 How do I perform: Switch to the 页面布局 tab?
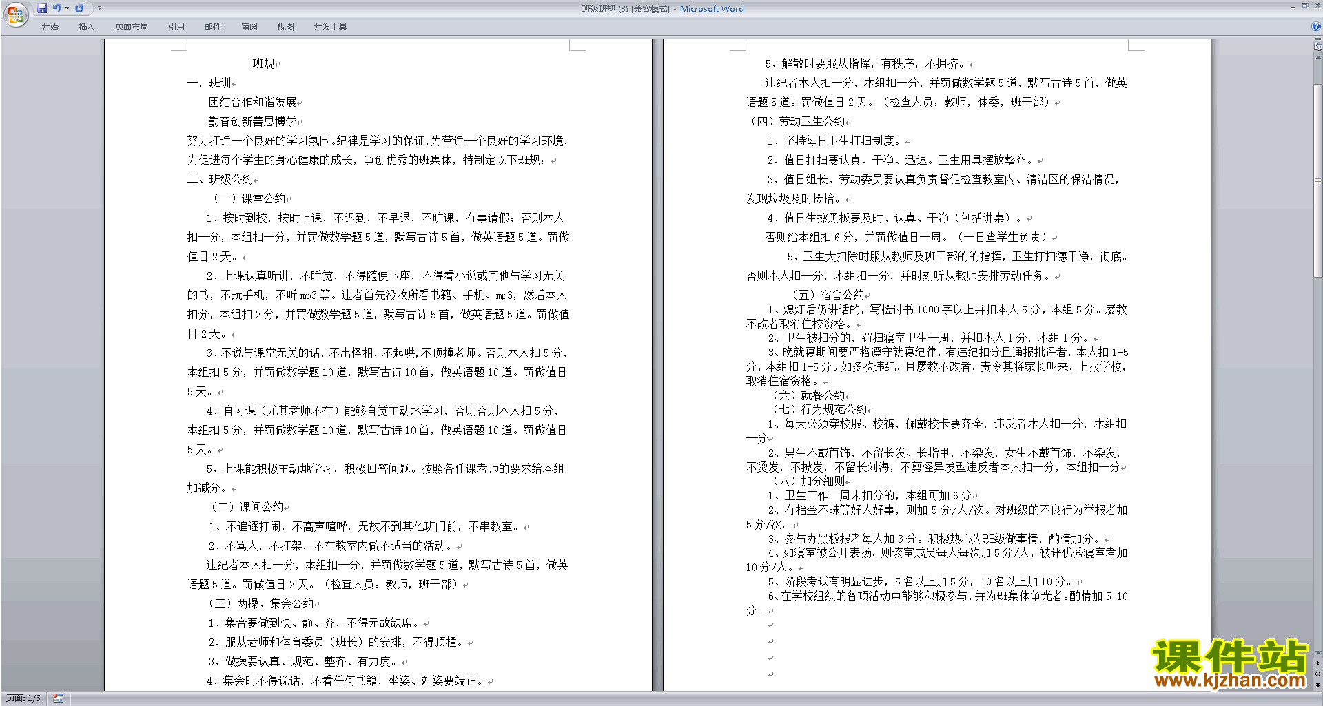(132, 27)
